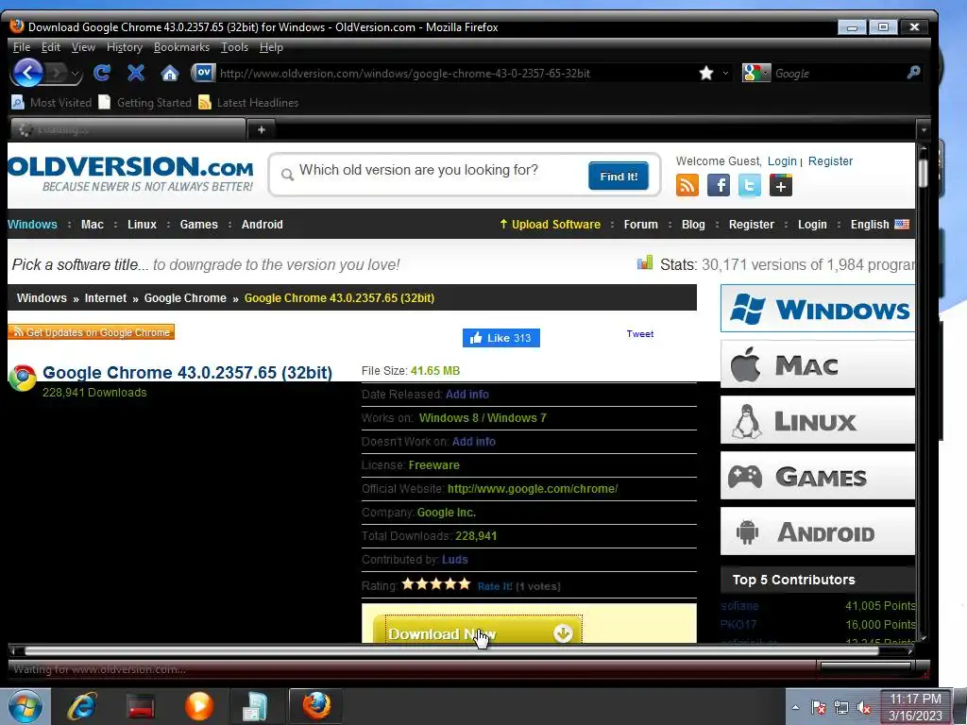The image size is (967, 725).
Task: Click the Upload Software link
Action: point(551,225)
